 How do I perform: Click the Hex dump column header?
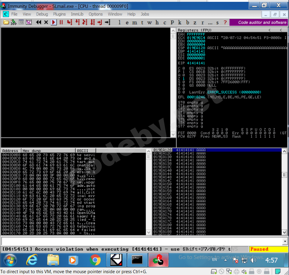coord(48,150)
